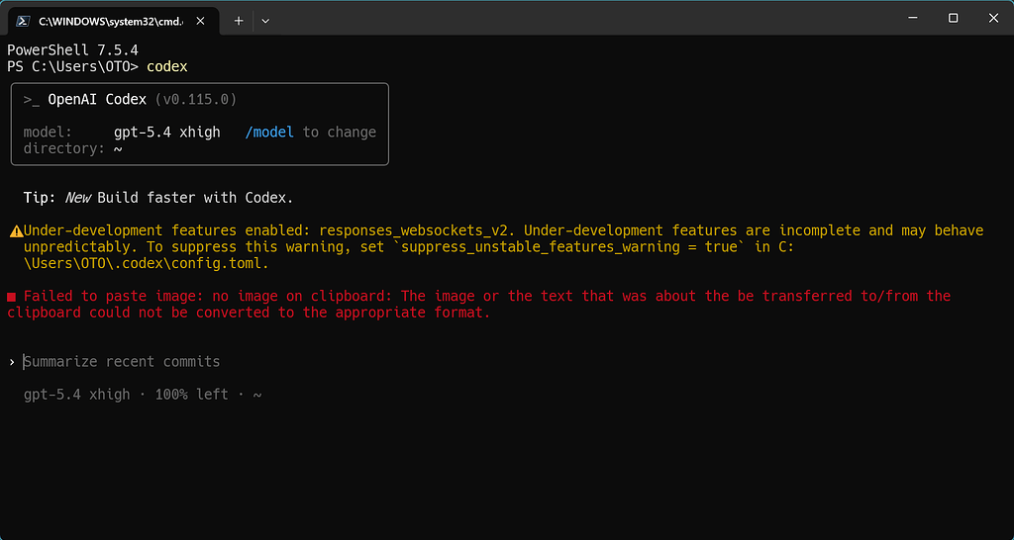Minimize the terminal window
This screenshot has height=540, width=1014.
912,18
